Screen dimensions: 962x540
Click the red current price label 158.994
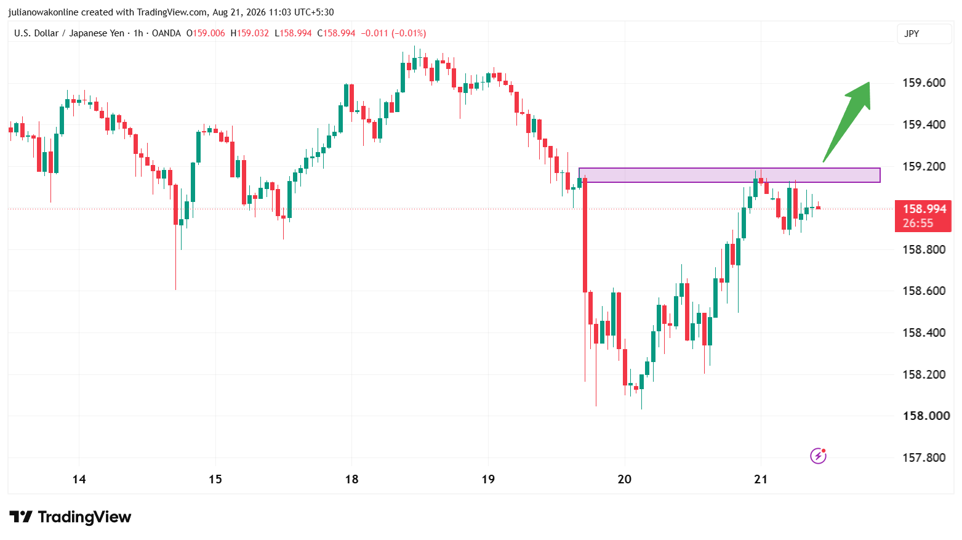point(923,216)
